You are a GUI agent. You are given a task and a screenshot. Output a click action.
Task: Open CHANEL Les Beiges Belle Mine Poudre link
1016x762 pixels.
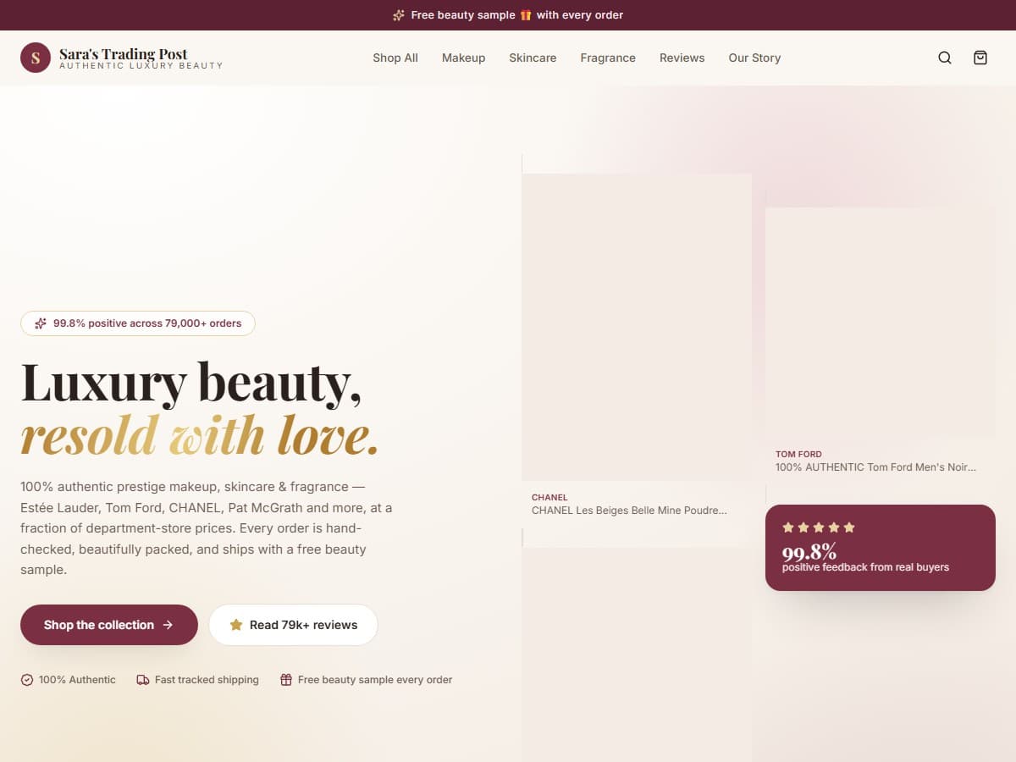tap(629, 511)
